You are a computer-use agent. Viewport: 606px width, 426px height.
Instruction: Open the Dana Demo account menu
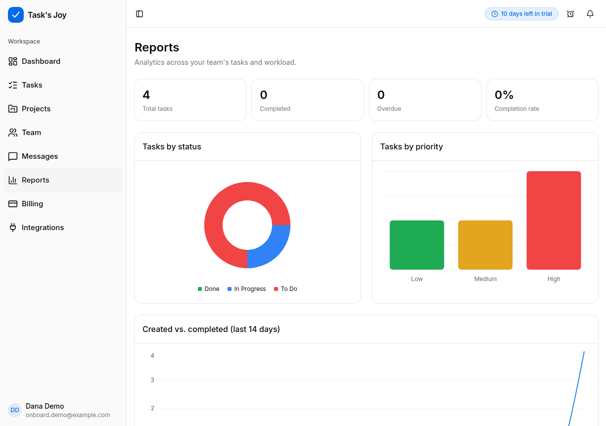click(x=63, y=410)
